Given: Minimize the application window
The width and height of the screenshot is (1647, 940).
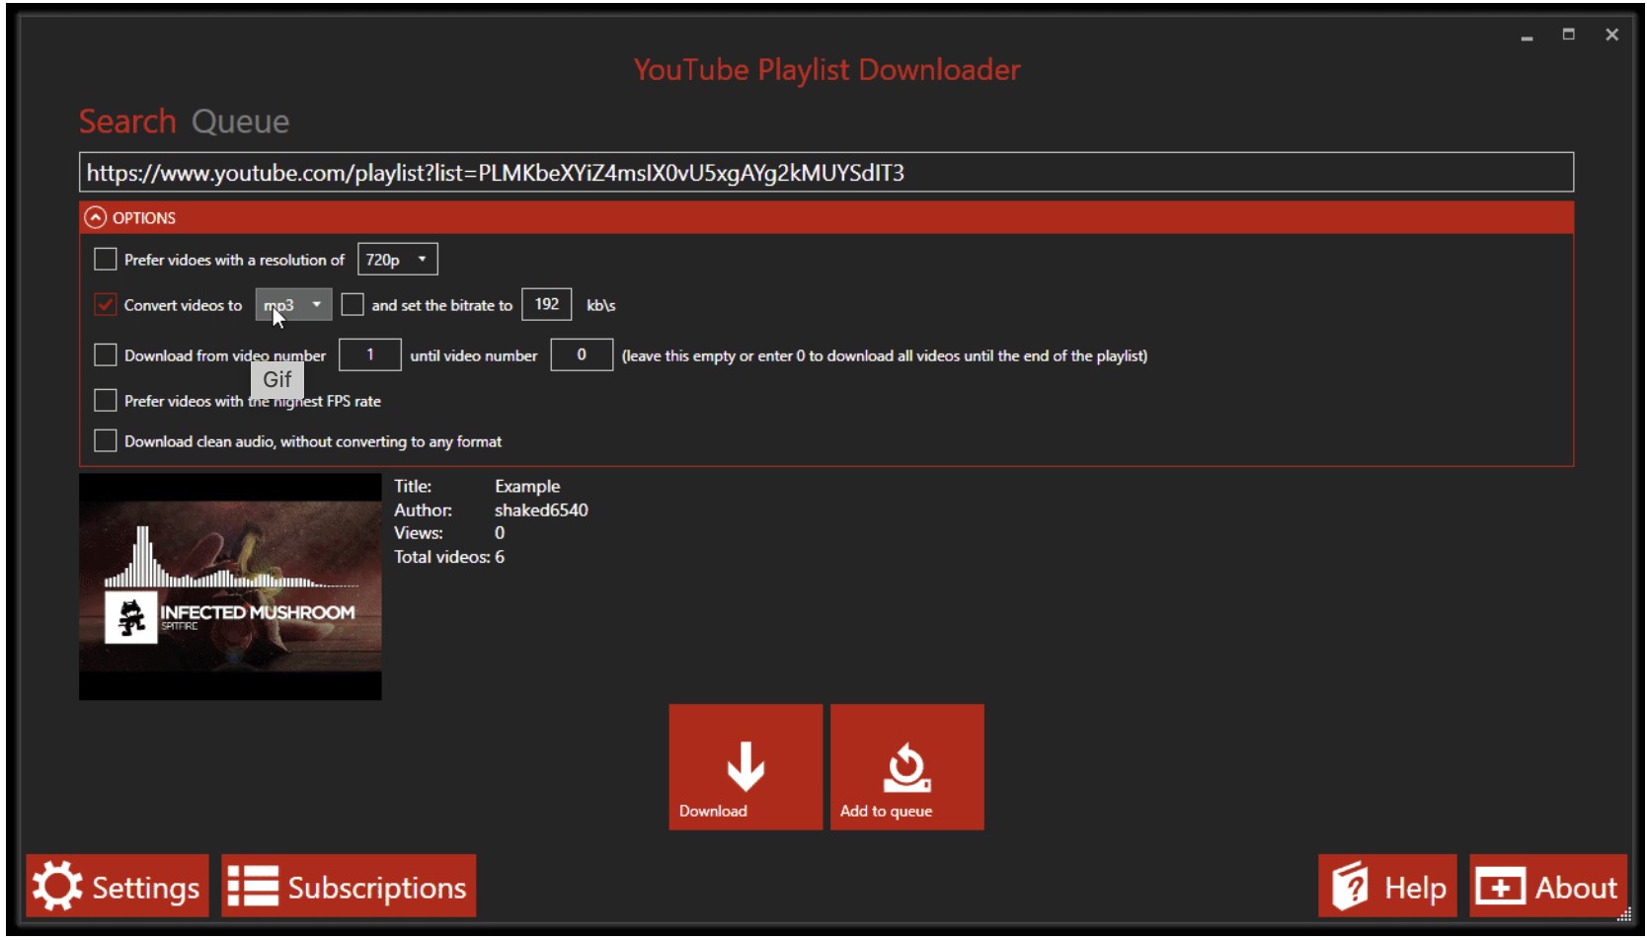Looking at the screenshot, I should [x=1527, y=36].
